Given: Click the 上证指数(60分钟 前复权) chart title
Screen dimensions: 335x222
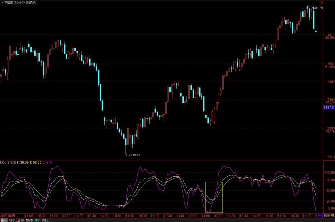Looking at the screenshot, I should pyautogui.click(x=18, y=3).
